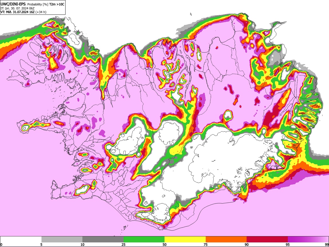This screenshot has height=247, width=329.
Task: Click the '(+34 h)' forecast offset text
Action: [x=41, y=12]
